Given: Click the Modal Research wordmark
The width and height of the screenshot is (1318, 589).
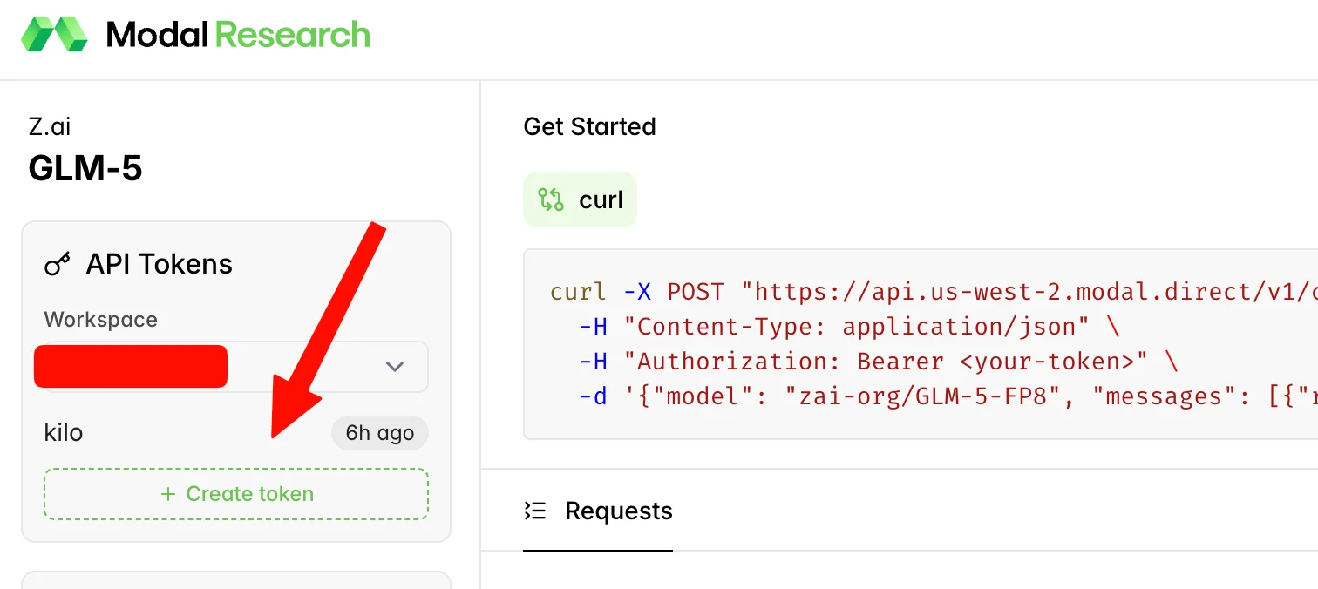Looking at the screenshot, I should [237, 35].
